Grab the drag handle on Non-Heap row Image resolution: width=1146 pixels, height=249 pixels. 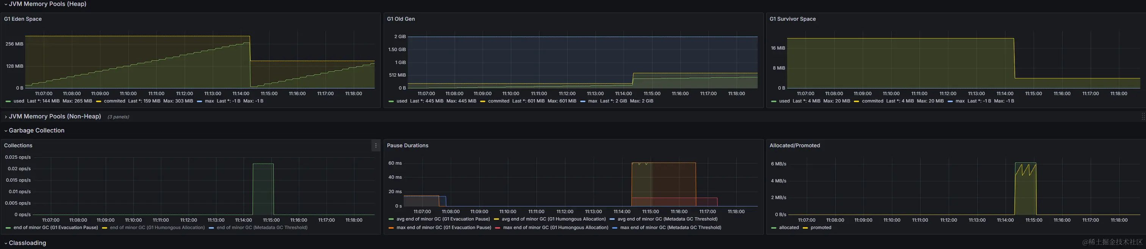click(x=1143, y=116)
